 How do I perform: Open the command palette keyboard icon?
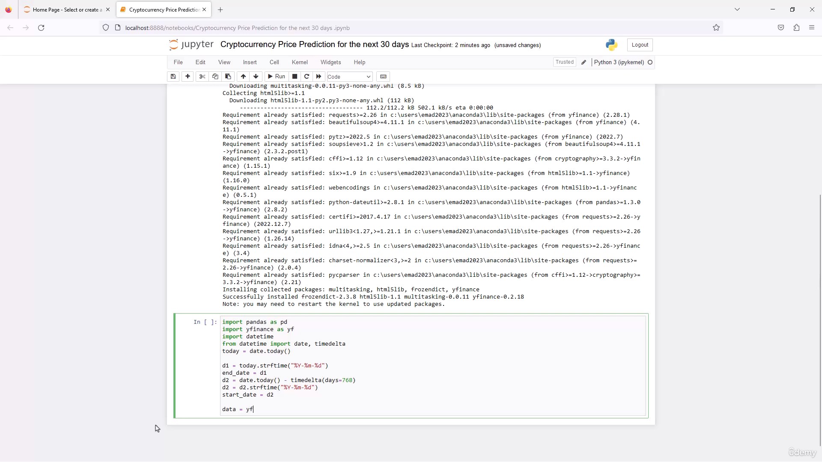383,77
